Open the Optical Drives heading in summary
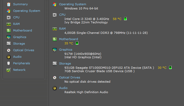This screenshot has width=184, height=106. [70, 77]
